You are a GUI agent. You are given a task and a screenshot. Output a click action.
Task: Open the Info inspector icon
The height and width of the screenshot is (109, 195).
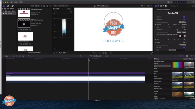(165, 6)
